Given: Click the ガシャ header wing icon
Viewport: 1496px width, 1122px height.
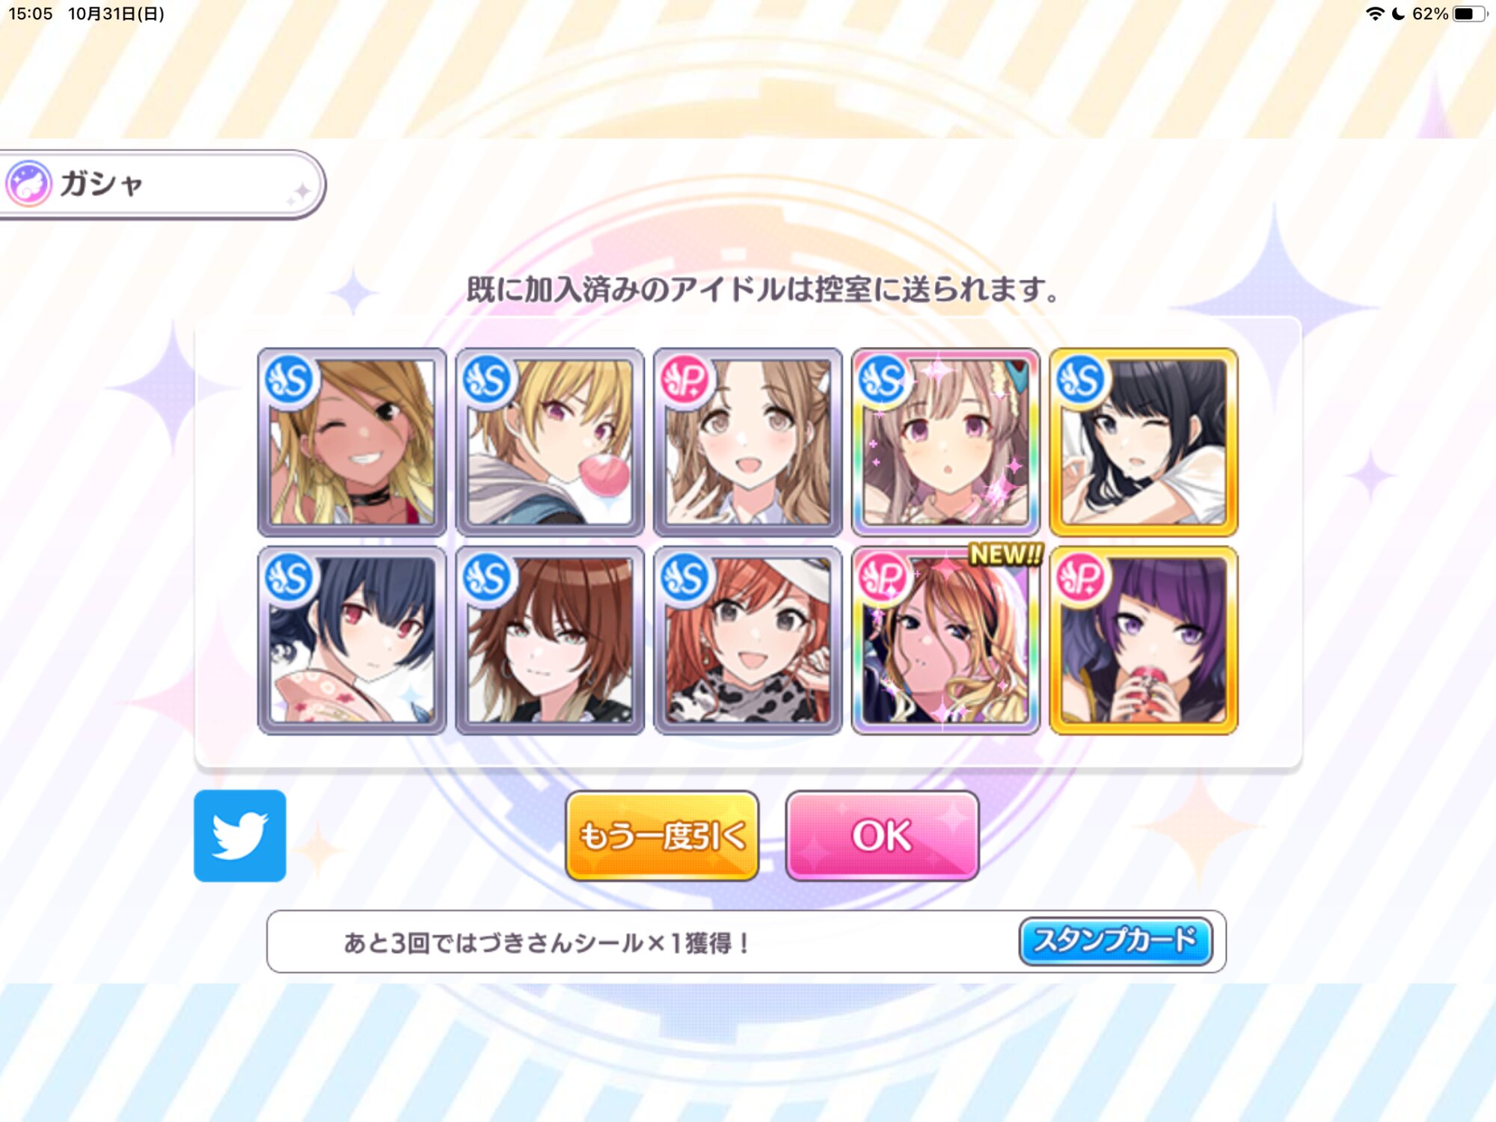Looking at the screenshot, I should click(29, 183).
